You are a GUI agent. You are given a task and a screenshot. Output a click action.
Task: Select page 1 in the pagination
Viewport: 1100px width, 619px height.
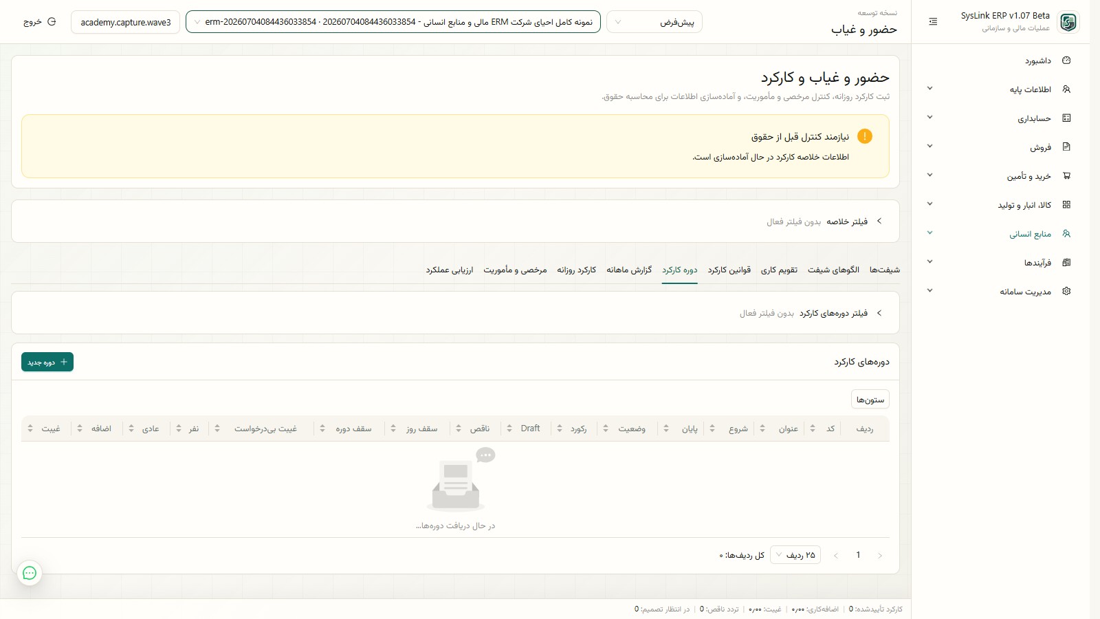tap(858, 555)
